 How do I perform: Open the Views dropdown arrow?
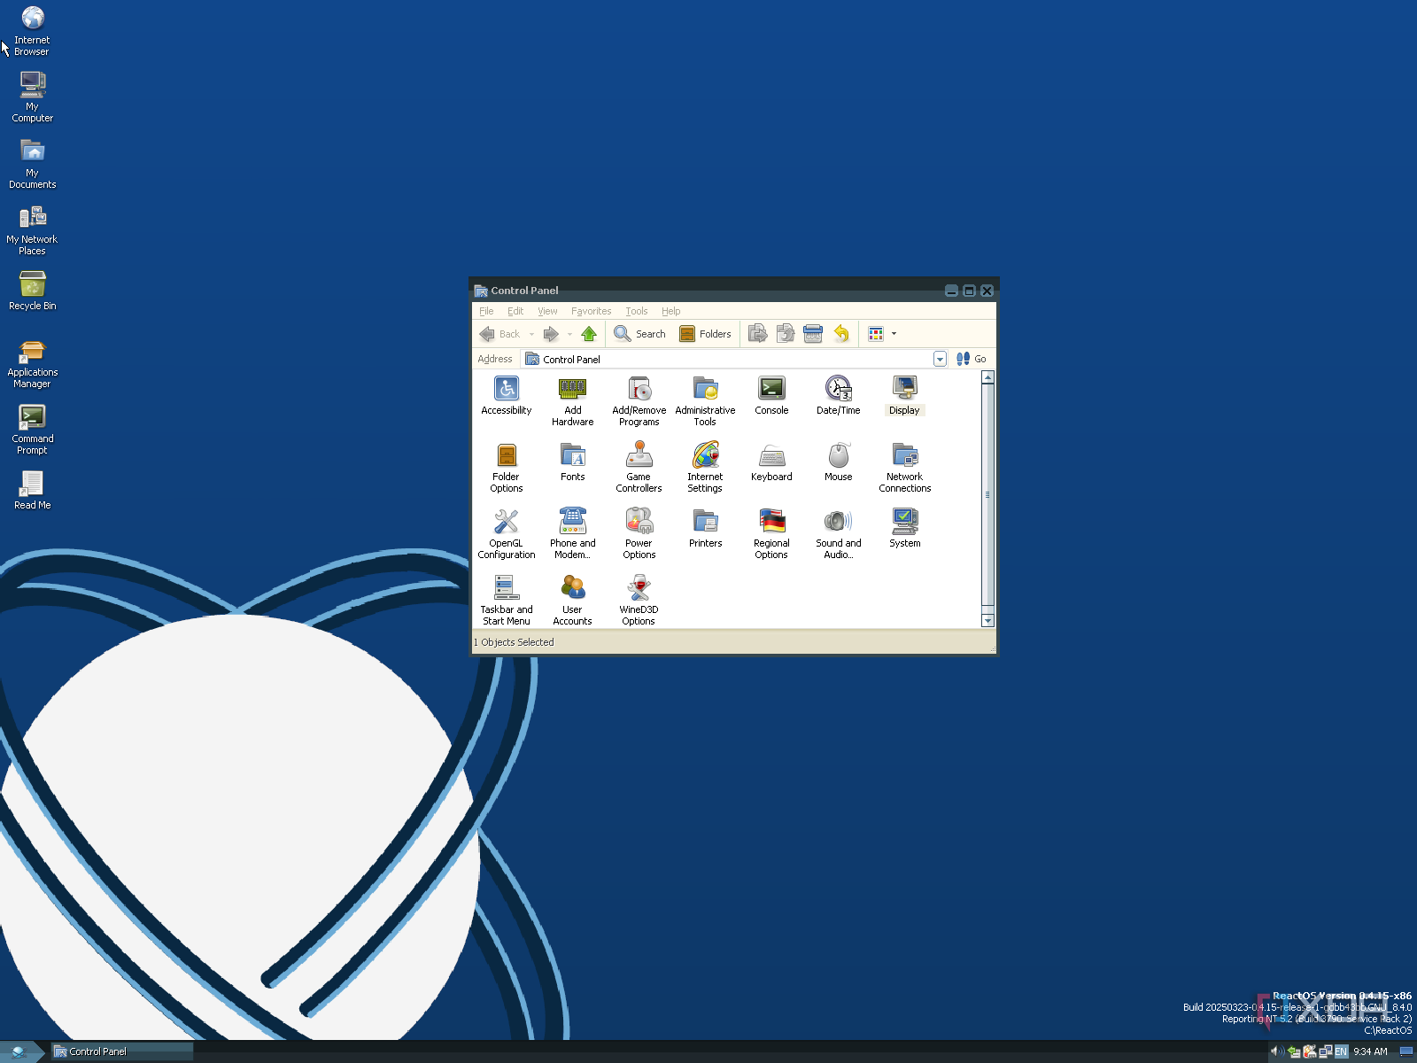click(894, 334)
